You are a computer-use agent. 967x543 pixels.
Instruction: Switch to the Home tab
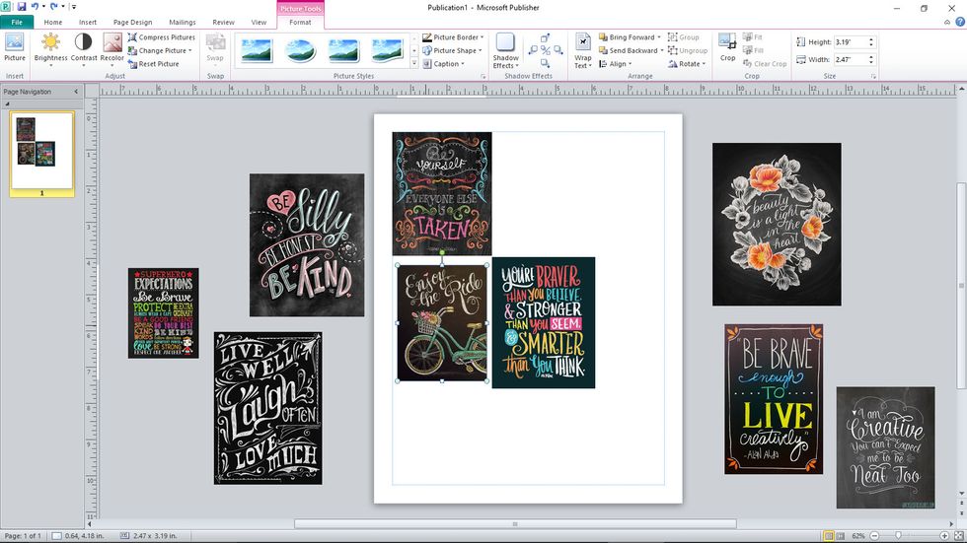(53, 22)
